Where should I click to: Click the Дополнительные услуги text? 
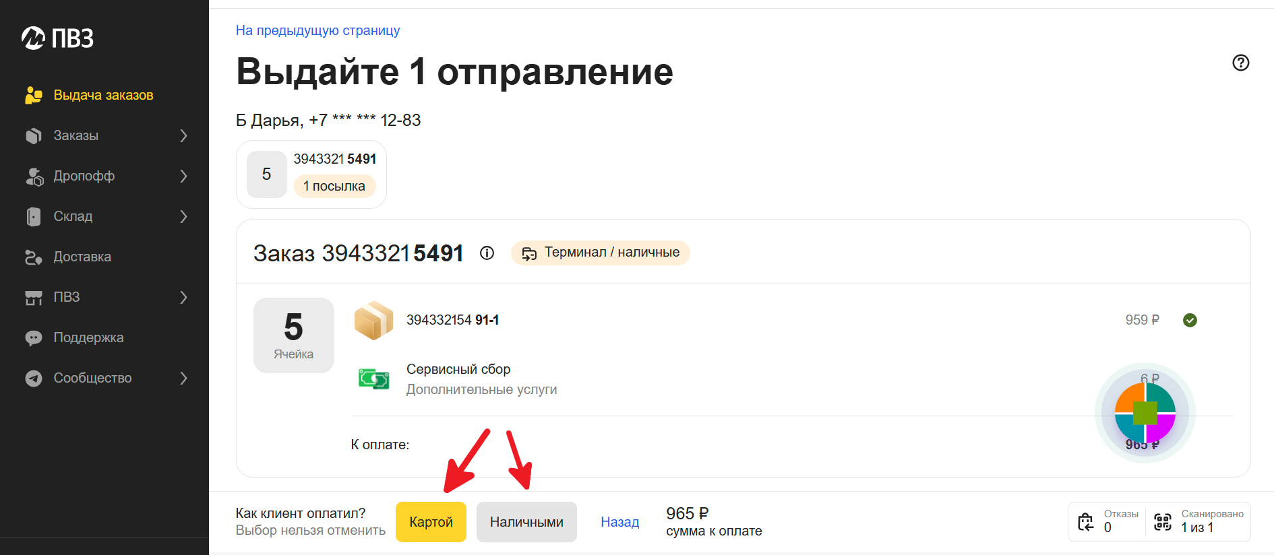coord(481,389)
